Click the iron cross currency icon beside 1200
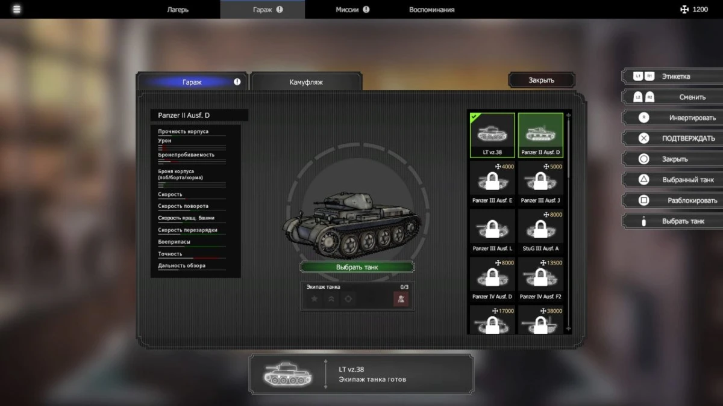 (x=683, y=9)
